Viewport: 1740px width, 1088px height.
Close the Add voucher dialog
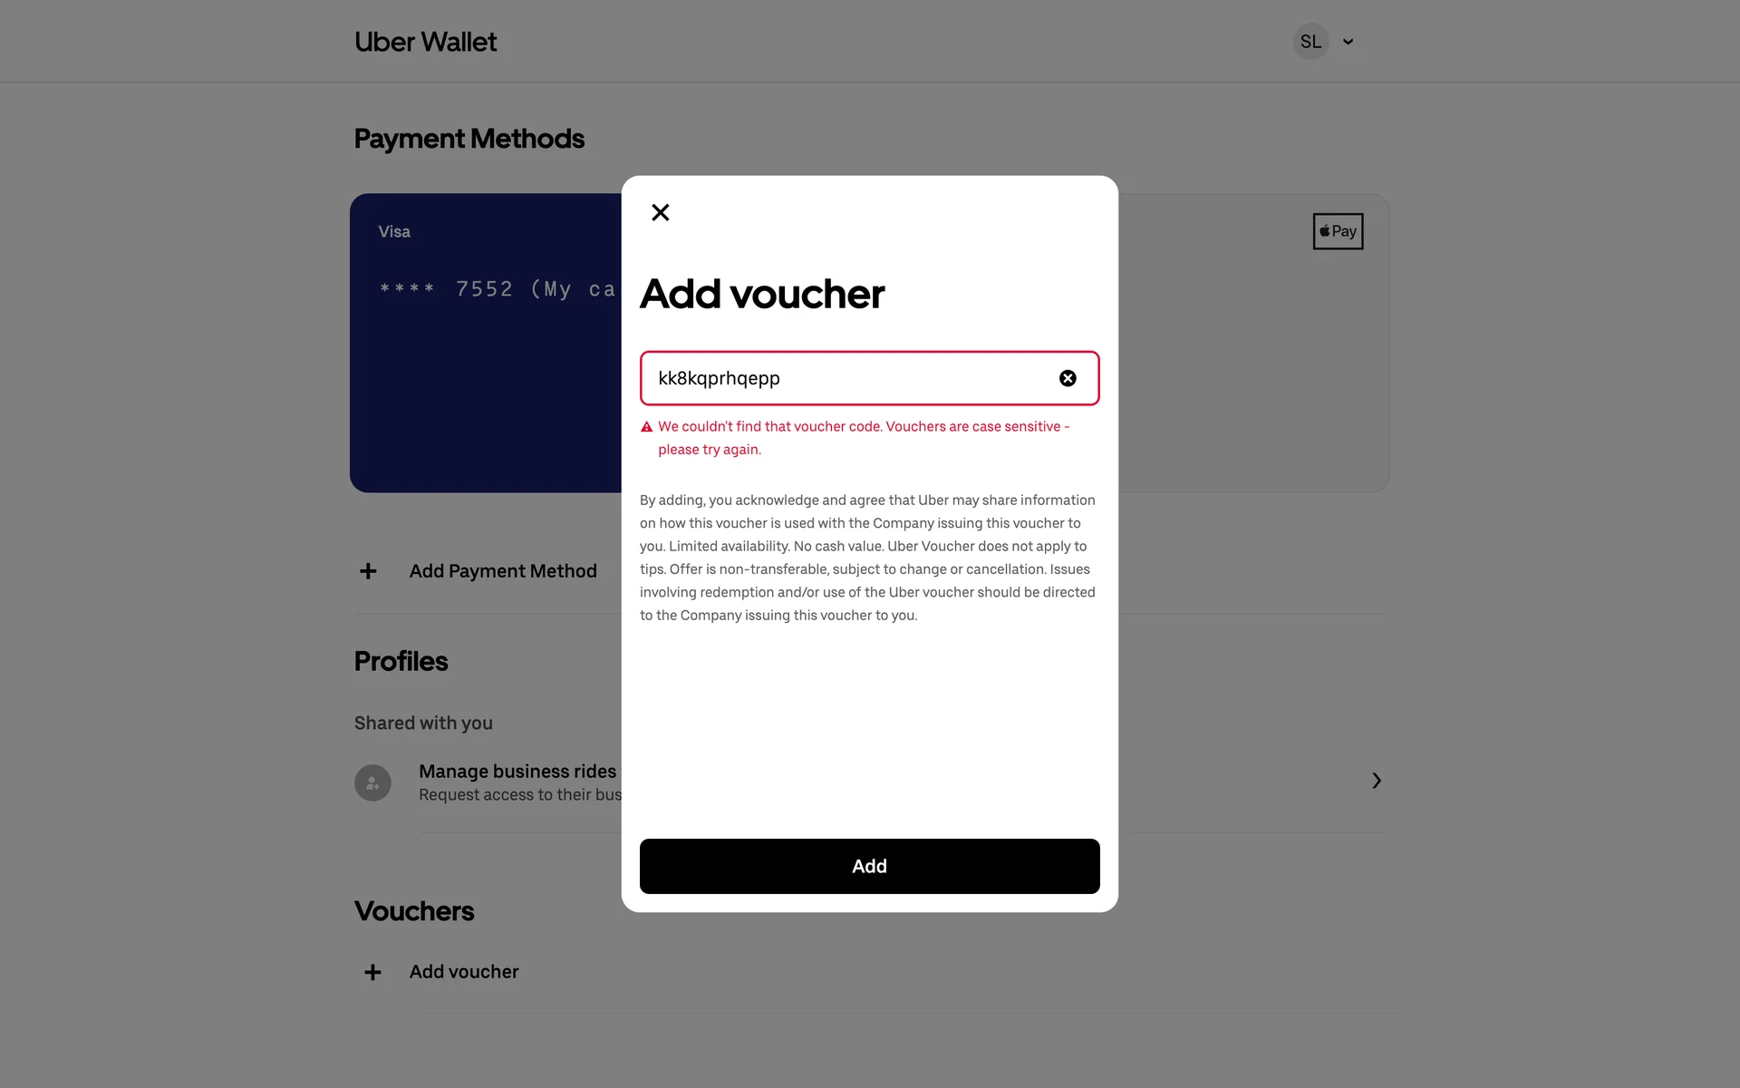coord(661,212)
